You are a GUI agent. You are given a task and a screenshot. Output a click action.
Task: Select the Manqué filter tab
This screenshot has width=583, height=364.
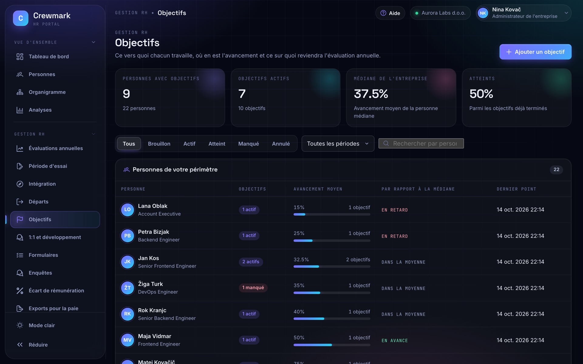(x=248, y=144)
